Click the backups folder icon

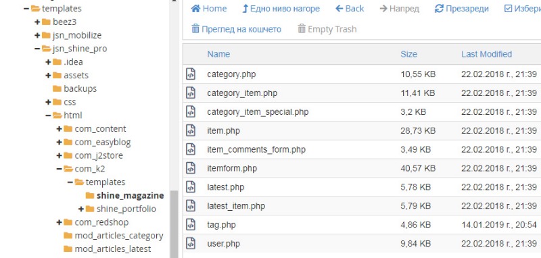click(57, 88)
